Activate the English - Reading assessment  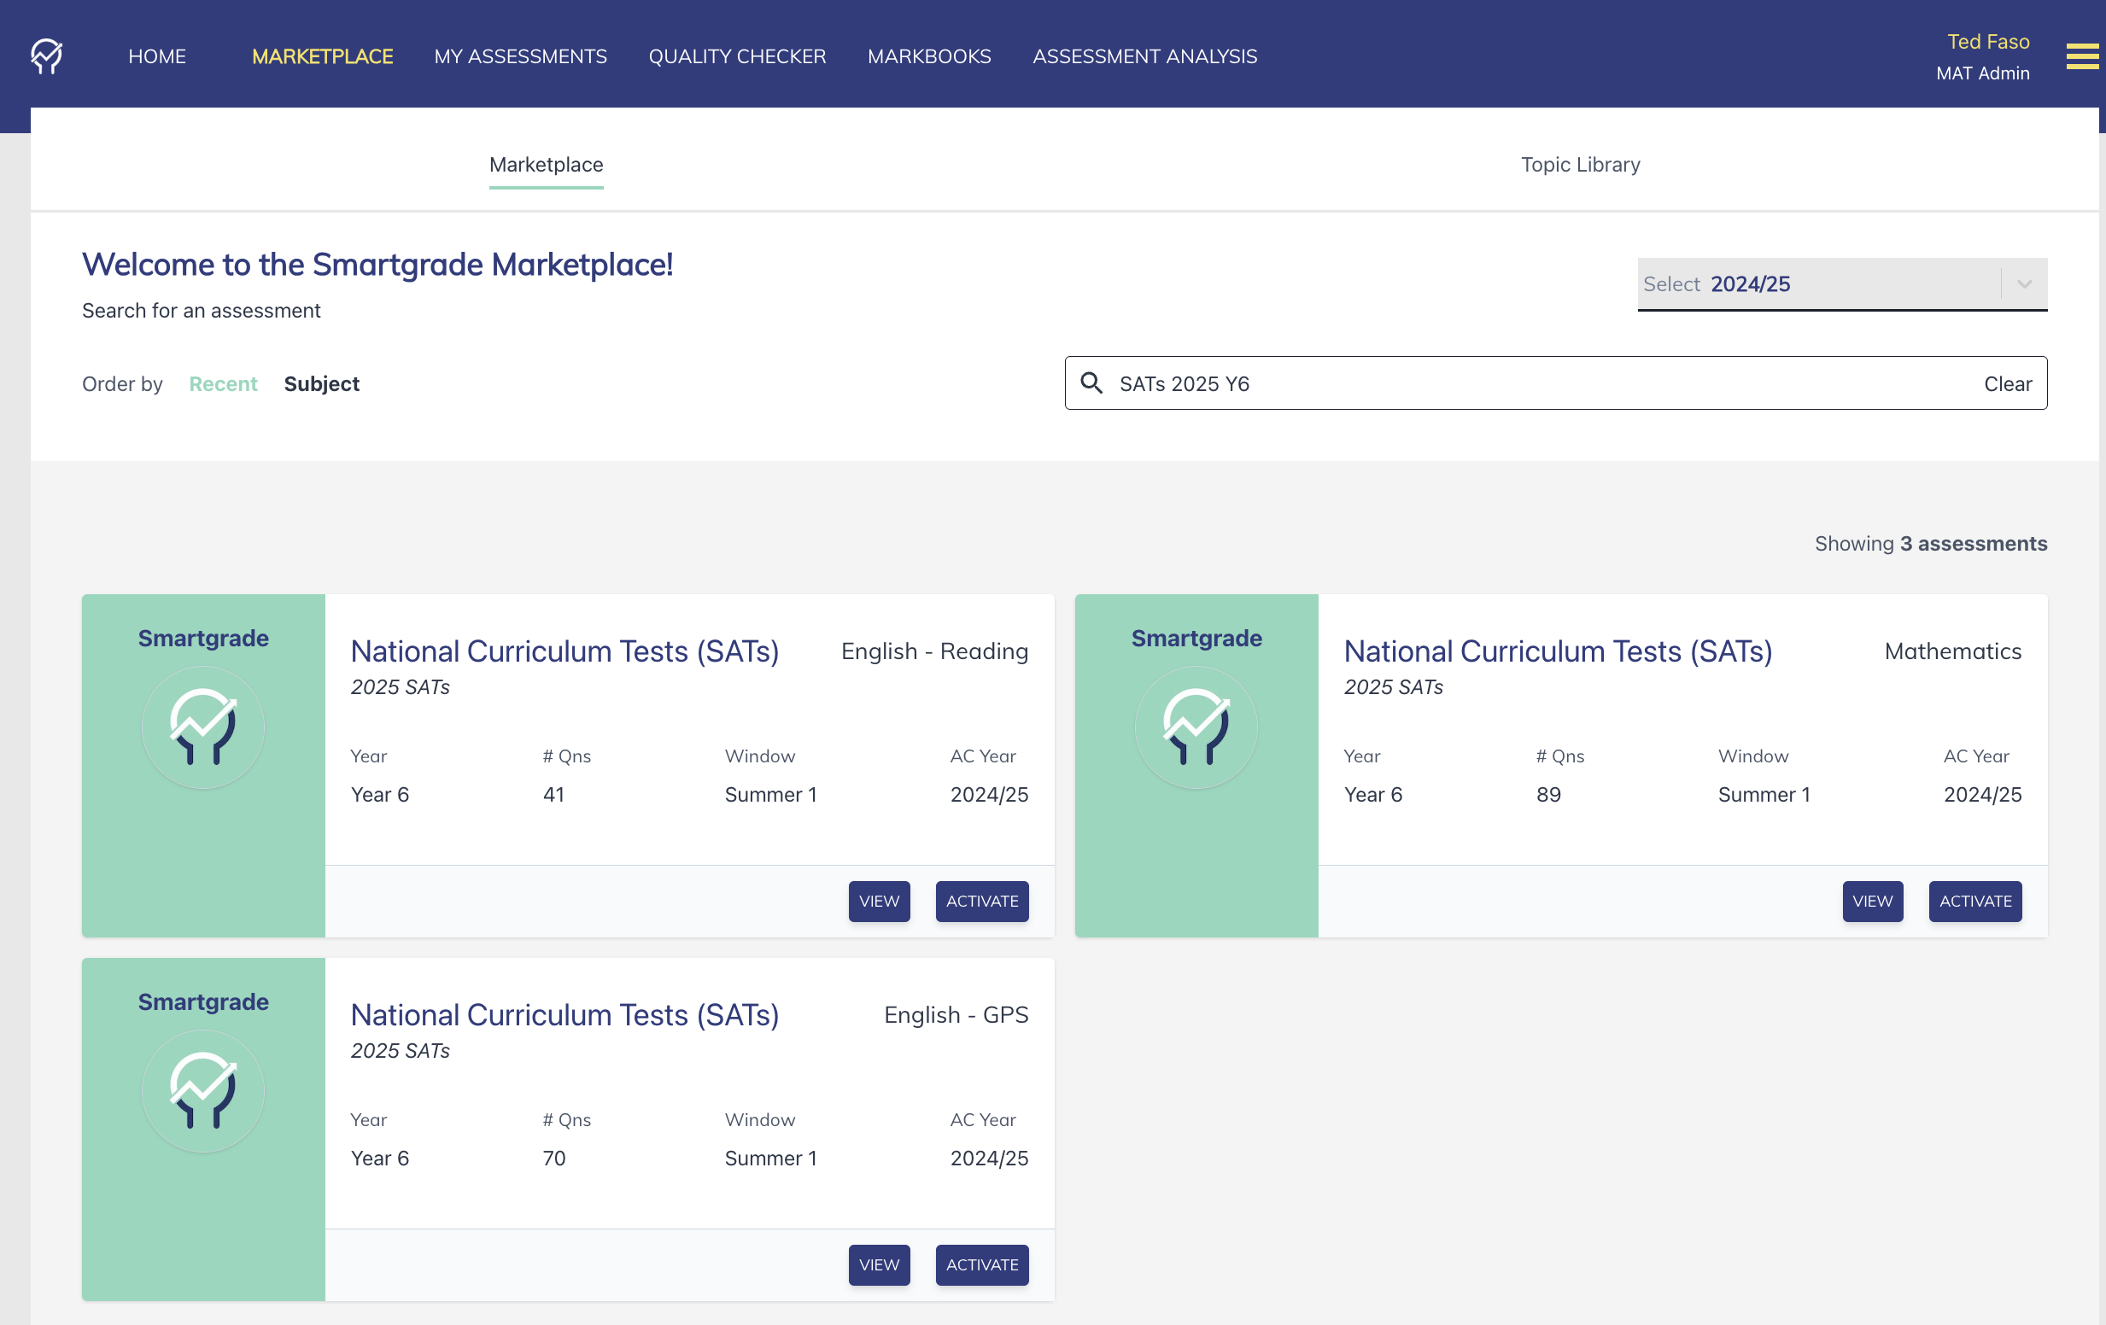click(981, 901)
